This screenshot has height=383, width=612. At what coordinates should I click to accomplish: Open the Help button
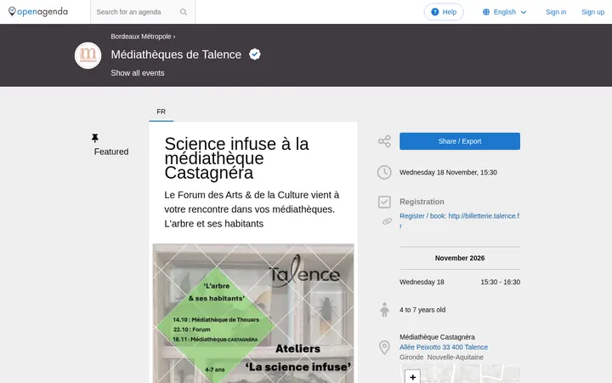444,12
